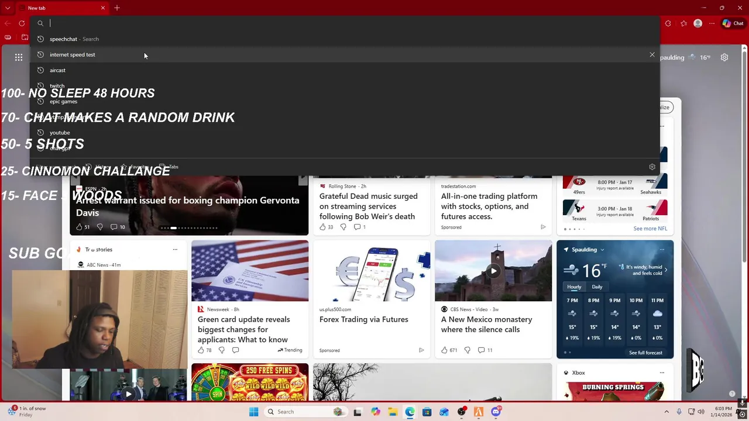Screen dimensions: 749x421
Task: Click the refresh page icon
Action: pyautogui.click(x=22, y=23)
